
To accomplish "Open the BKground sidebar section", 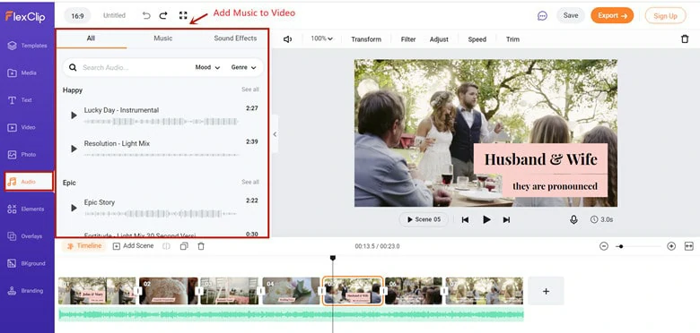I will [27, 263].
